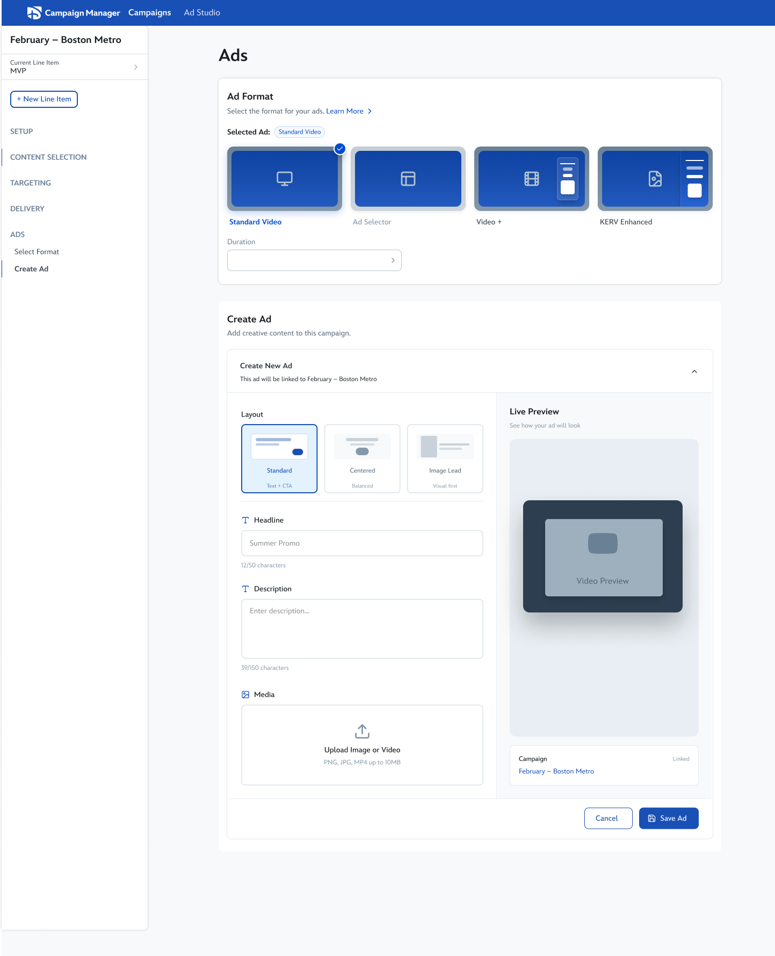The image size is (775, 956).
Task: Choose the Ad Selector layout icon card
Action: coord(408,179)
